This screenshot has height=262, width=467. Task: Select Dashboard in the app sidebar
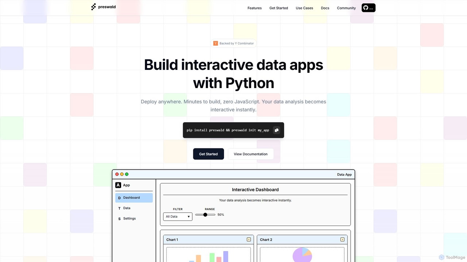tap(134, 198)
